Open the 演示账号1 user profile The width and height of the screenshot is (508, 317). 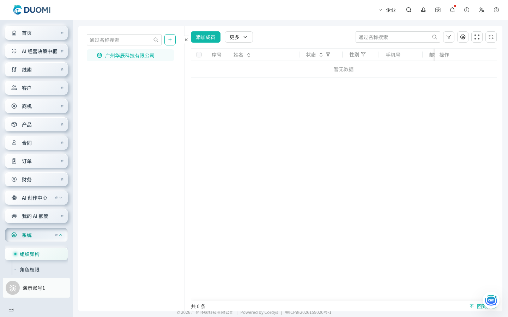[36, 288]
